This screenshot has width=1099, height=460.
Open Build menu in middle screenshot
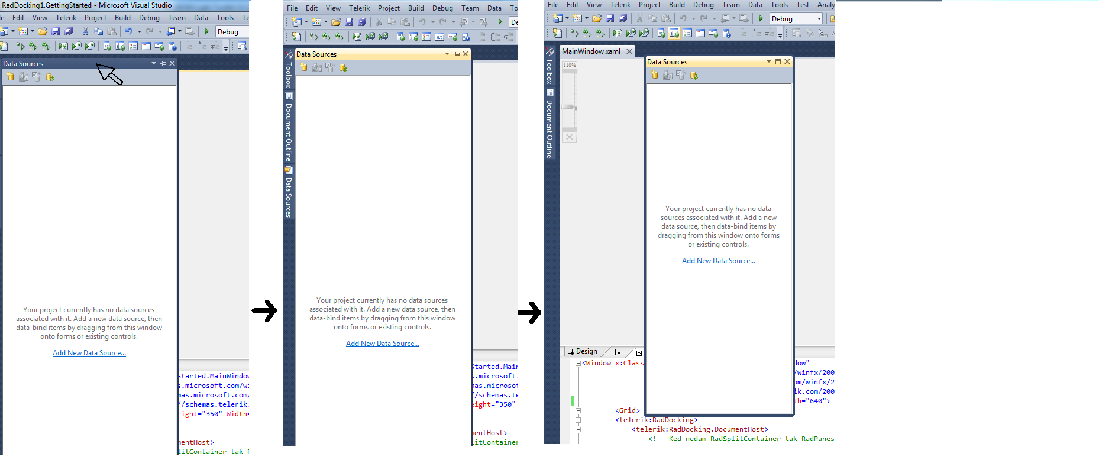click(416, 8)
